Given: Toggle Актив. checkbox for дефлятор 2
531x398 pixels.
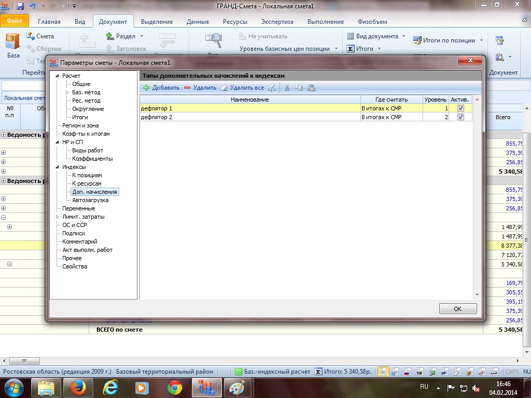Looking at the screenshot, I should pos(460,117).
